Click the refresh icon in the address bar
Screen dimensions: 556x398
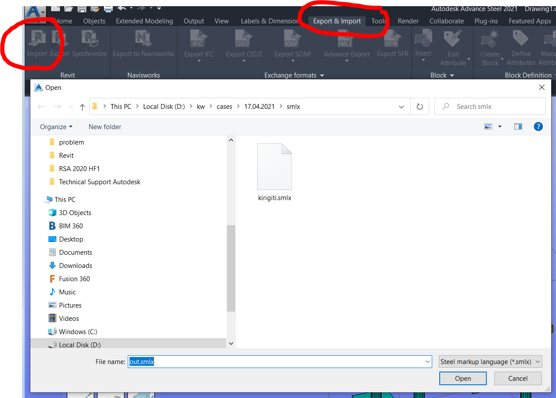419,106
